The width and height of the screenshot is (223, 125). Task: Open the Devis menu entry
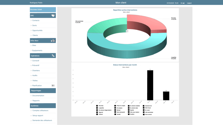[x=35, y=26]
